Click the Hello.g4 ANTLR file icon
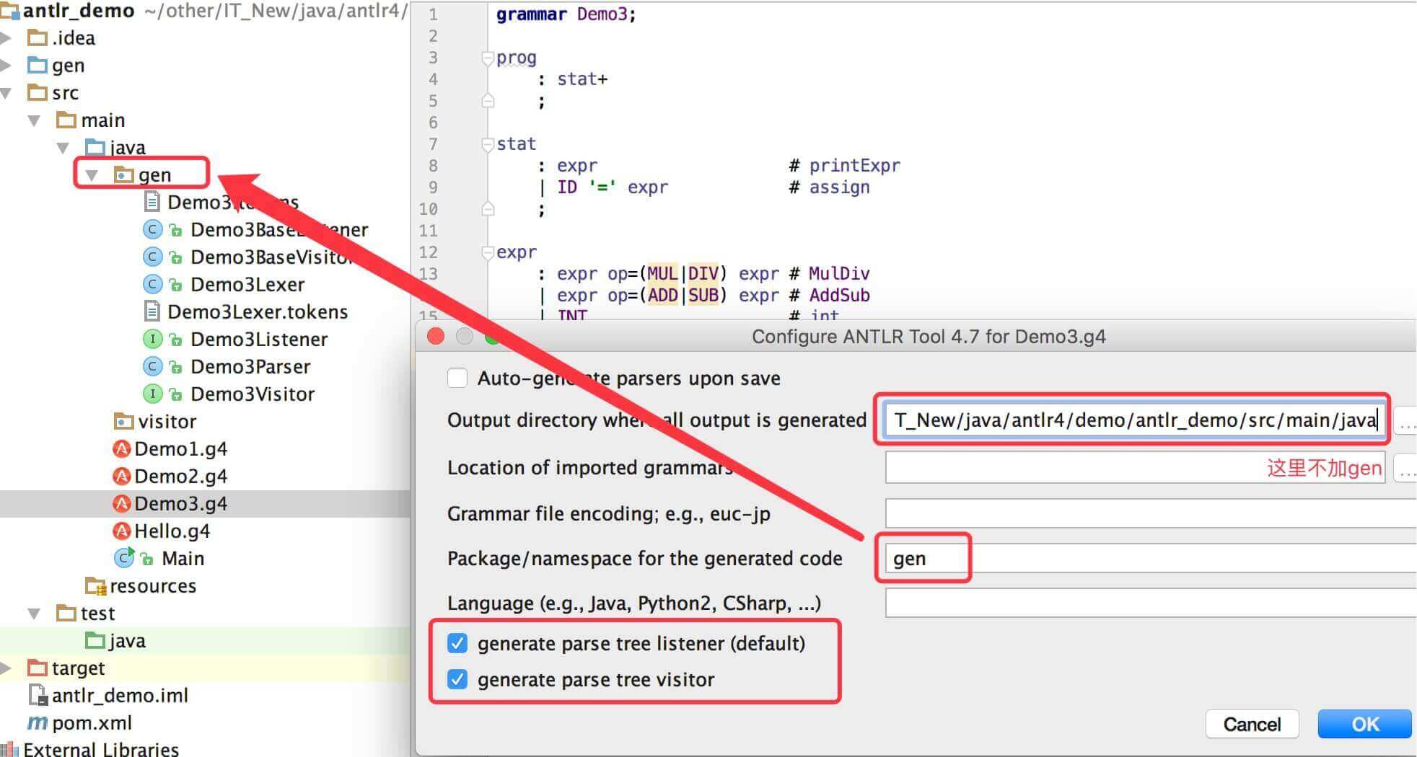This screenshot has height=757, width=1417. click(122, 531)
